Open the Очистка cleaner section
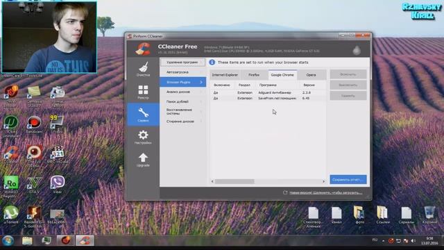 143,69
